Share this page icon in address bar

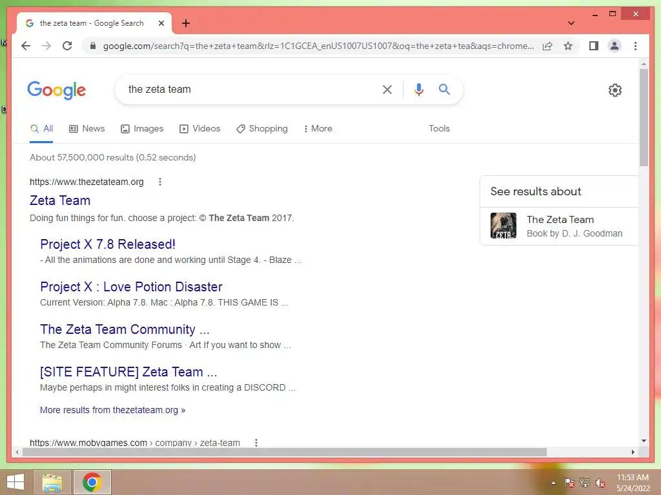pyautogui.click(x=547, y=46)
